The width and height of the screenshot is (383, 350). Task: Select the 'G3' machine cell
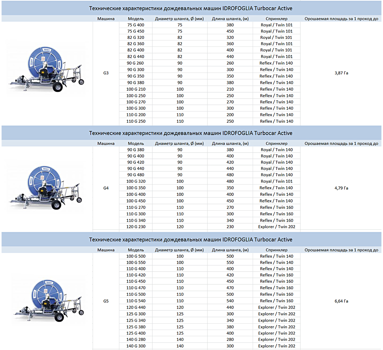106,73
